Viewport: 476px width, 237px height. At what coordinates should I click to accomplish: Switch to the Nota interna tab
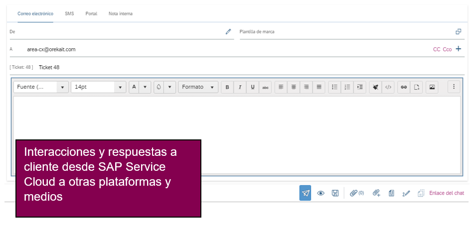(121, 13)
